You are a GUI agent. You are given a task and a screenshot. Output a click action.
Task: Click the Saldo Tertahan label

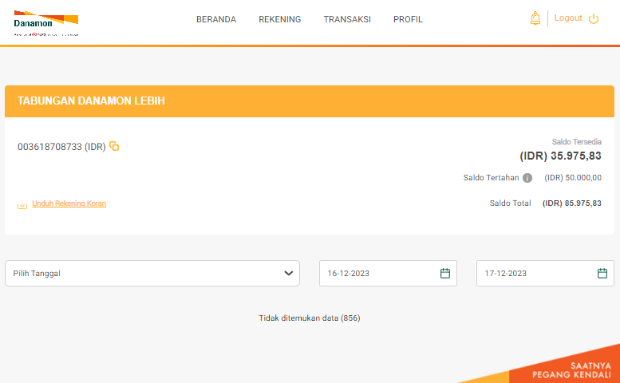click(491, 178)
